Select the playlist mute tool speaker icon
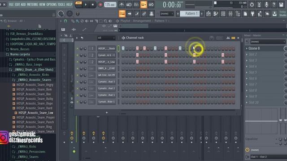Viewport: 287px width, 161px height. tap(87, 21)
